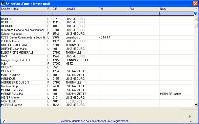Focus the Localité filter field
The image size is (199, 124).
click(x=82, y=14)
